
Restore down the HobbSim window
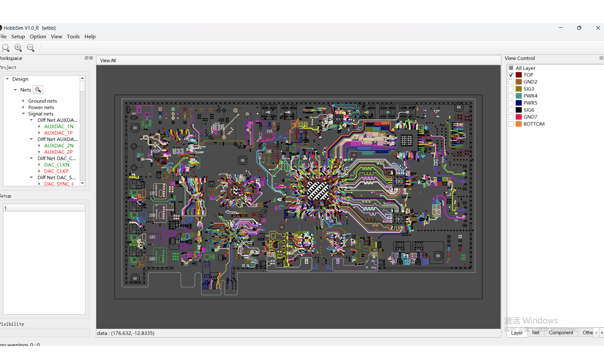pos(579,28)
